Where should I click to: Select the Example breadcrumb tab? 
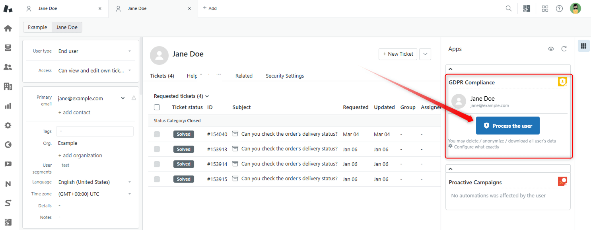coord(37,27)
